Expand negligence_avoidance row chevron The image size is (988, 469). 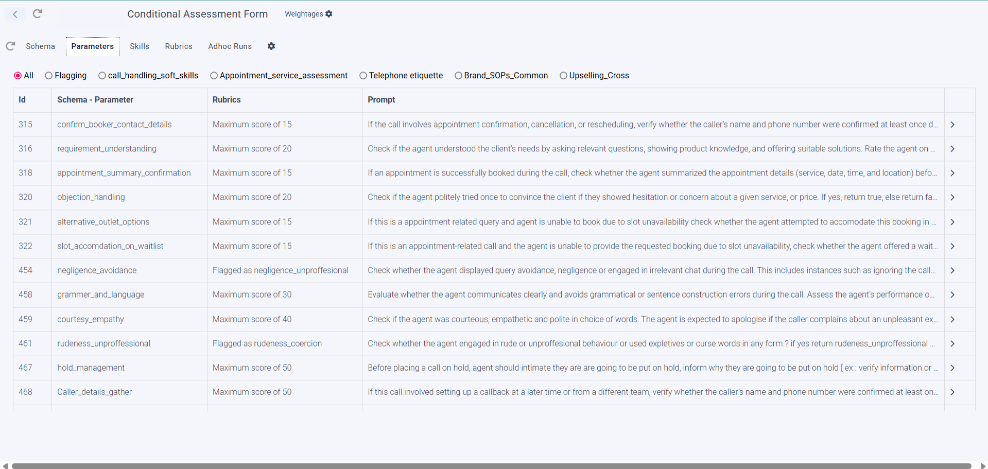tap(952, 270)
